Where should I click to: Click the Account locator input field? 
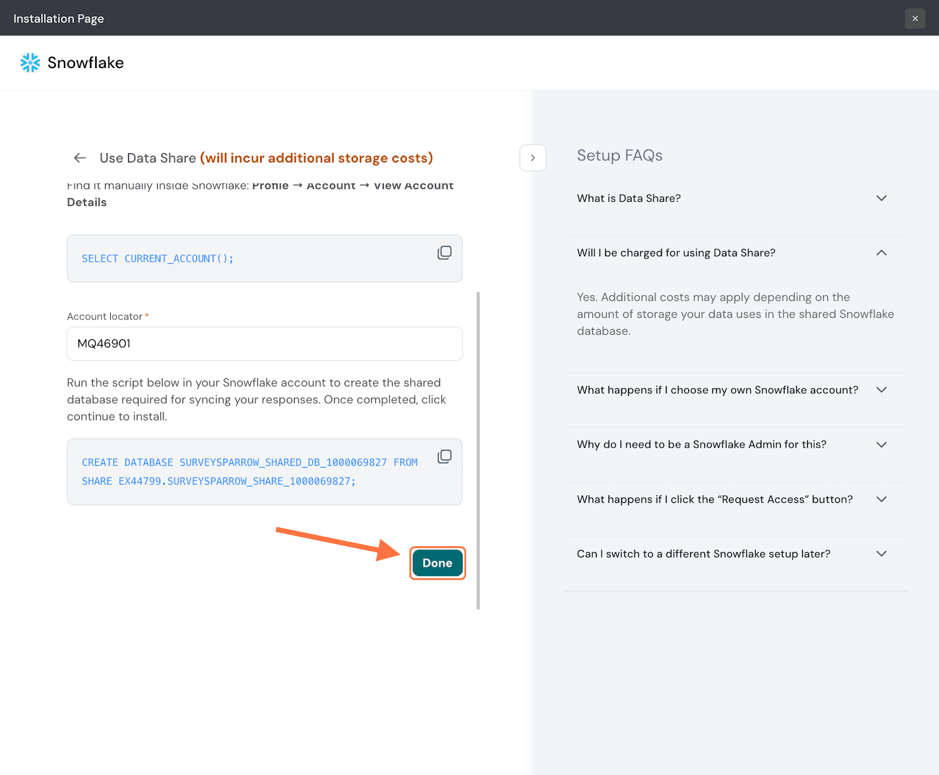pos(264,344)
